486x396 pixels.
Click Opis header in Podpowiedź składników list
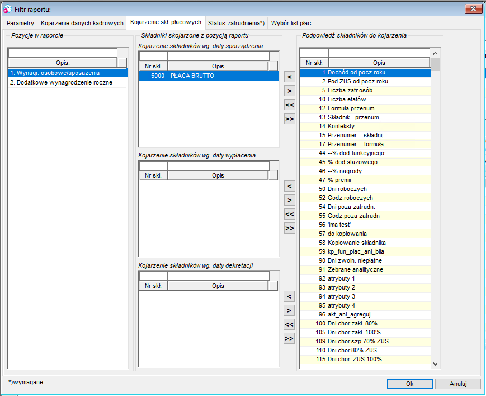tap(379, 63)
